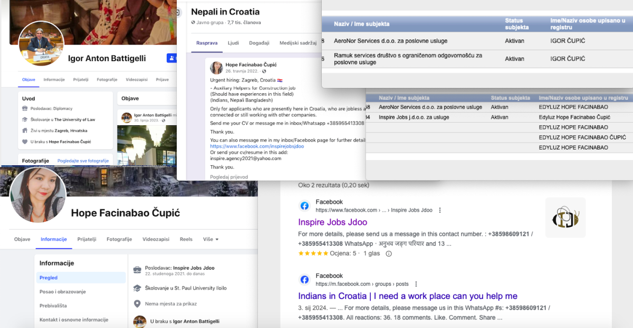The height and width of the screenshot is (328, 633).
Task: Select Posao i obrazovanje in the sidebar
Action: 63,292
